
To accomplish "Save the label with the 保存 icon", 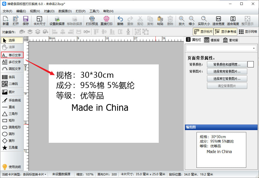I will click(x=25, y=21).
